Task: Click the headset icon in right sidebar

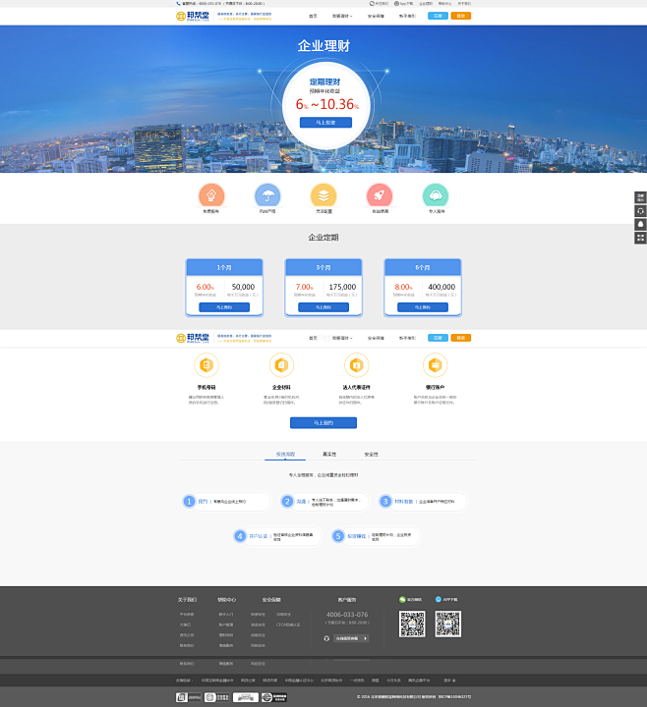Action: [x=640, y=211]
